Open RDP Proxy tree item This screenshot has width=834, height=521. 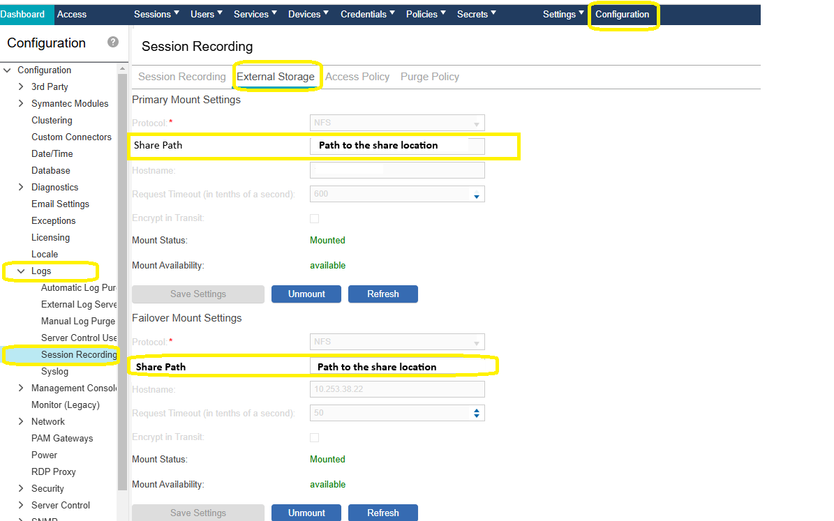53,472
